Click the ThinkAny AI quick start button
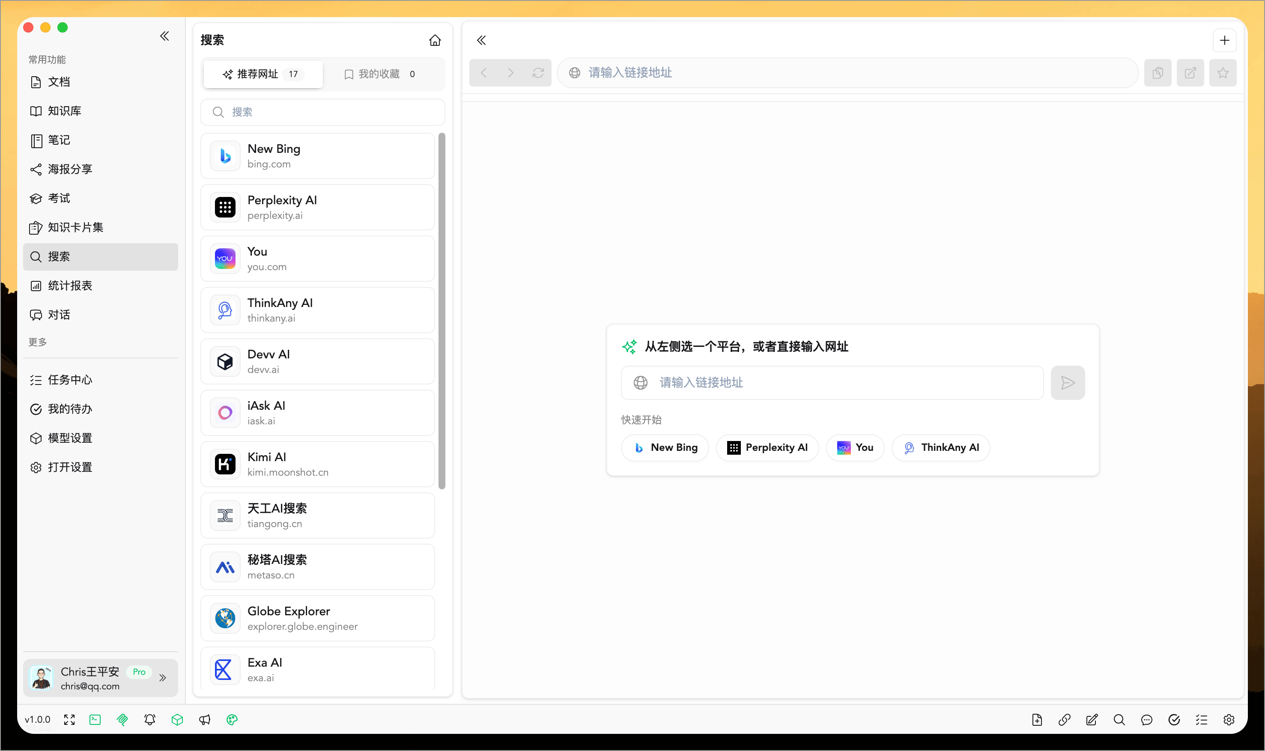This screenshot has width=1265, height=751. (941, 447)
